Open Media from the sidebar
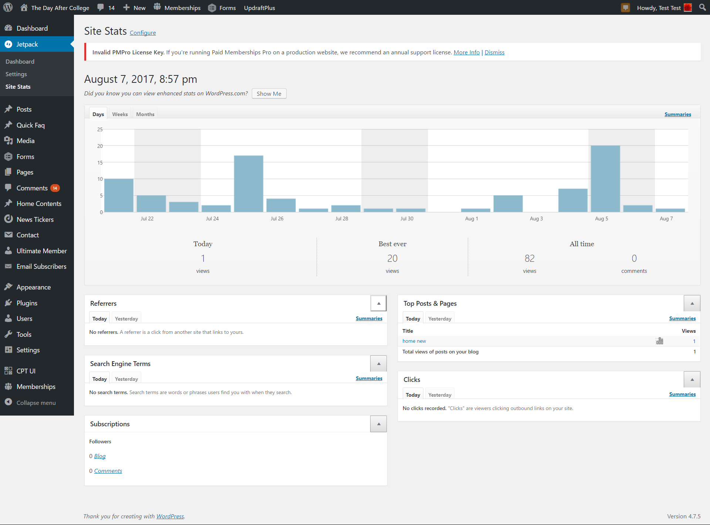The height and width of the screenshot is (525, 710). [25, 141]
